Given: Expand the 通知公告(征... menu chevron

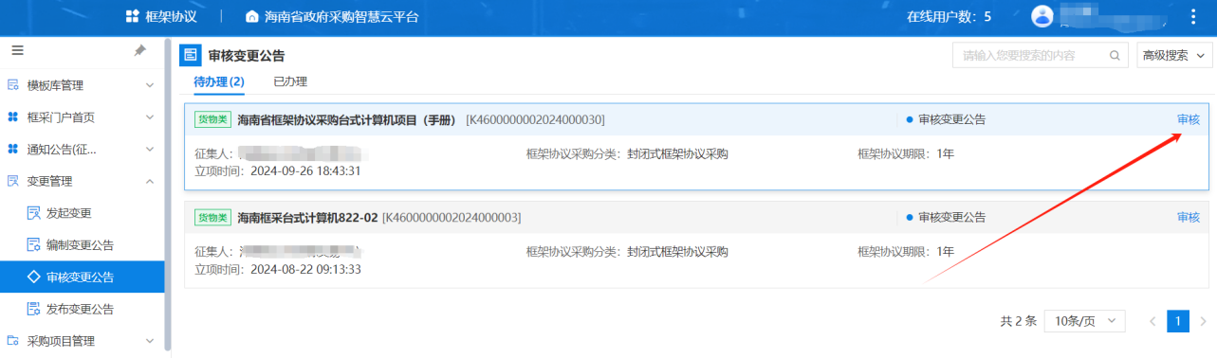Looking at the screenshot, I should pyautogui.click(x=149, y=149).
